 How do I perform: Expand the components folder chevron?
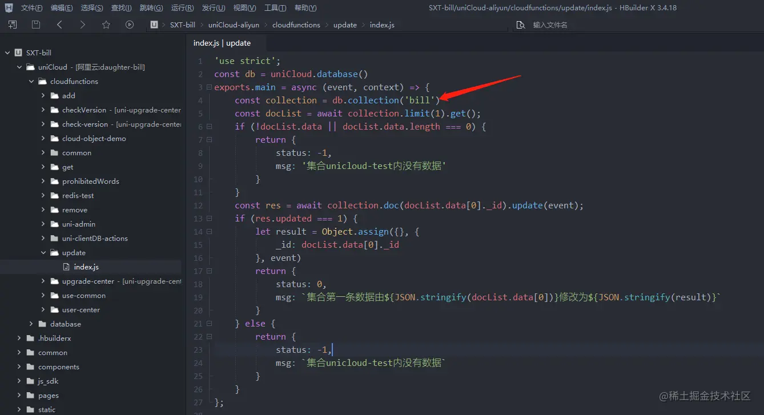(19, 366)
